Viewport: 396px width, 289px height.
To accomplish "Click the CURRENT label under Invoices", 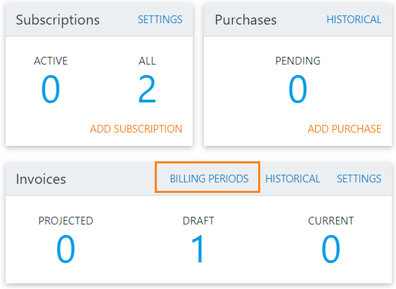I will click(331, 221).
